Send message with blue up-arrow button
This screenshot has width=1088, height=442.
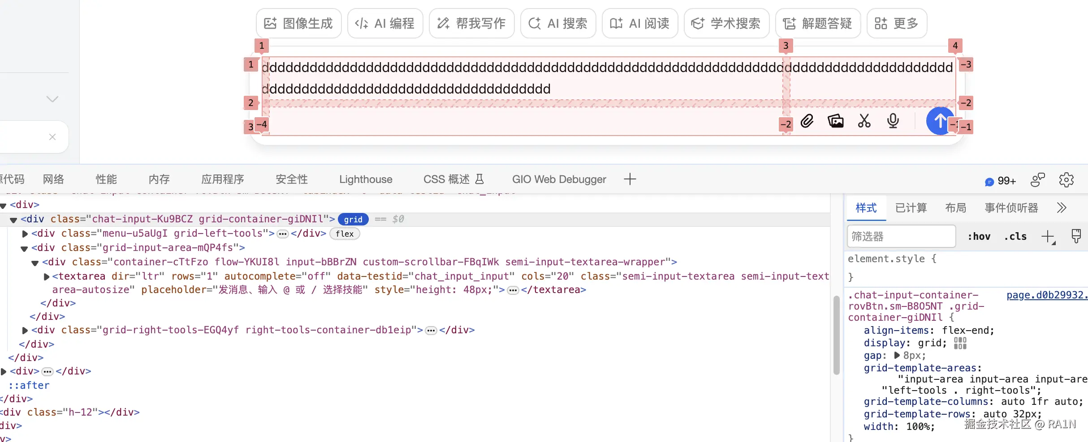(x=940, y=121)
